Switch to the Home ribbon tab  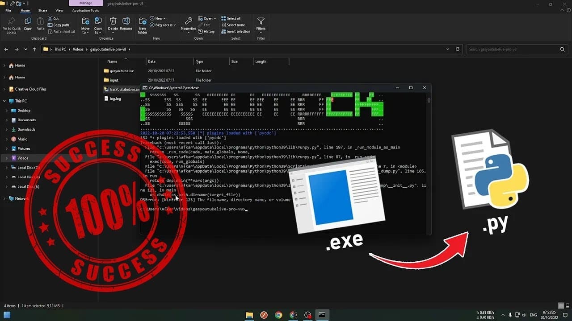pyautogui.click(x=25, y=10)
